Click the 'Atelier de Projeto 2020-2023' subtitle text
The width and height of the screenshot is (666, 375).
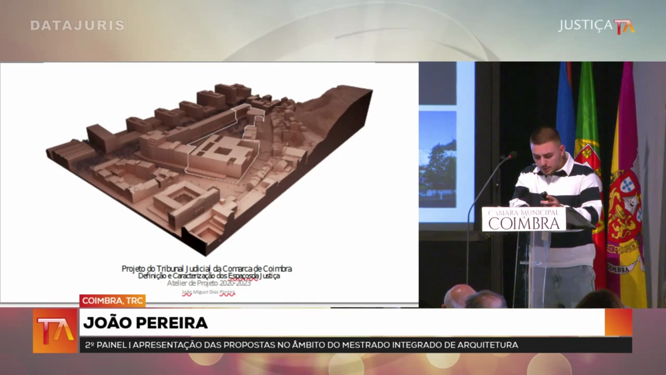pos(208,284)
